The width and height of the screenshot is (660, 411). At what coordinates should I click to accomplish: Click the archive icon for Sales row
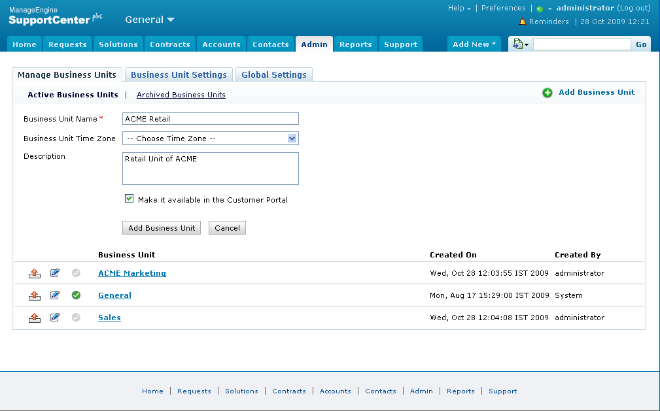[35, 318]
